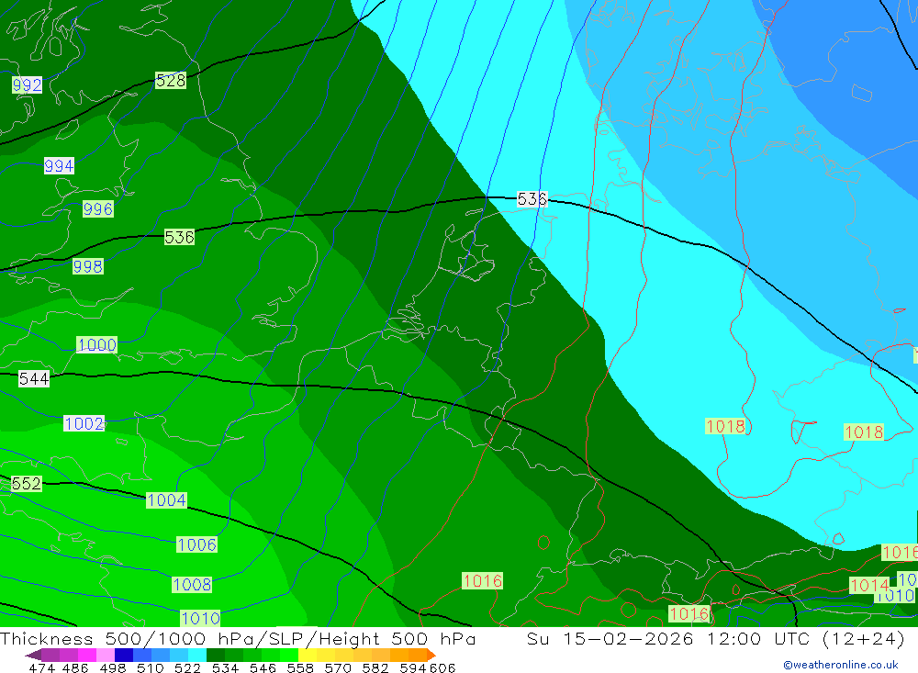Click the forecast date 'Su 15-02-2026 12:00 UTC (12+24)'
This screenshot has height=673, width=918.
click(x=715, y=638)
